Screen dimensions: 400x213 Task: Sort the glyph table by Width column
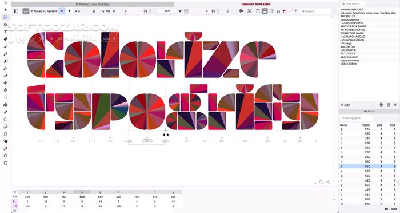[366, 125]
